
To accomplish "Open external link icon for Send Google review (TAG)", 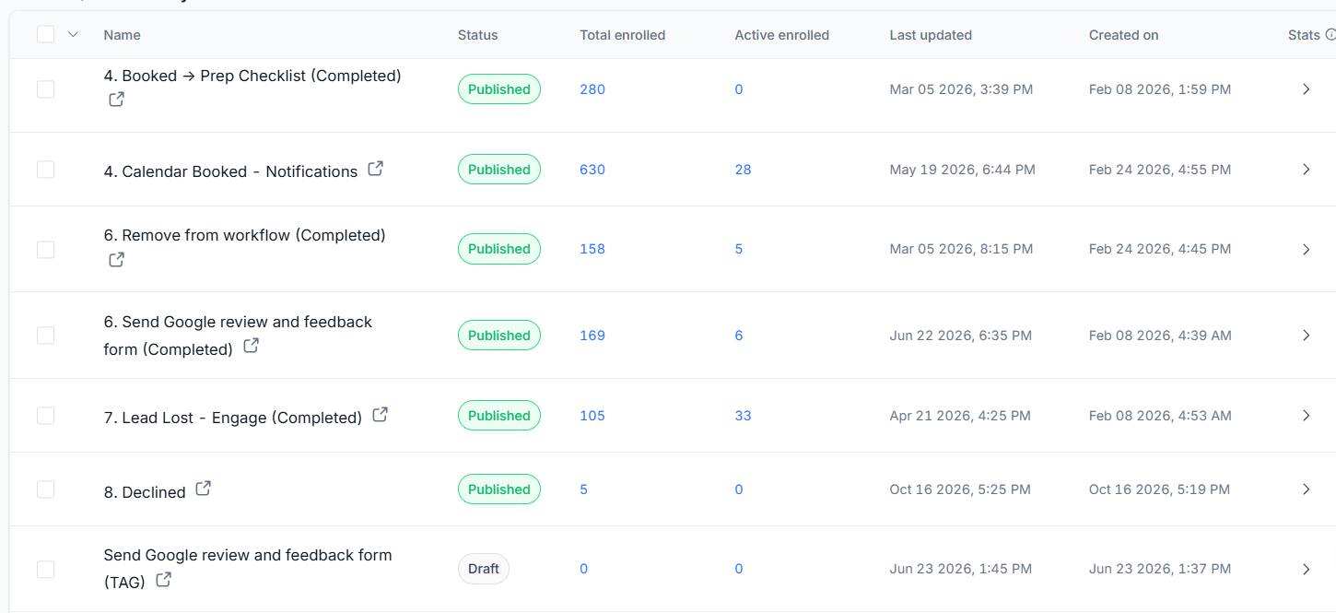I will (163, 580).
